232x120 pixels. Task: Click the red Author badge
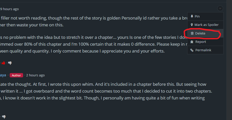click(16, 75)
